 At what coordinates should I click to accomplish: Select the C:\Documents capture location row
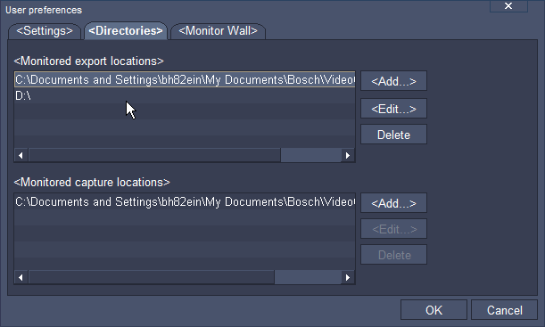185,201
